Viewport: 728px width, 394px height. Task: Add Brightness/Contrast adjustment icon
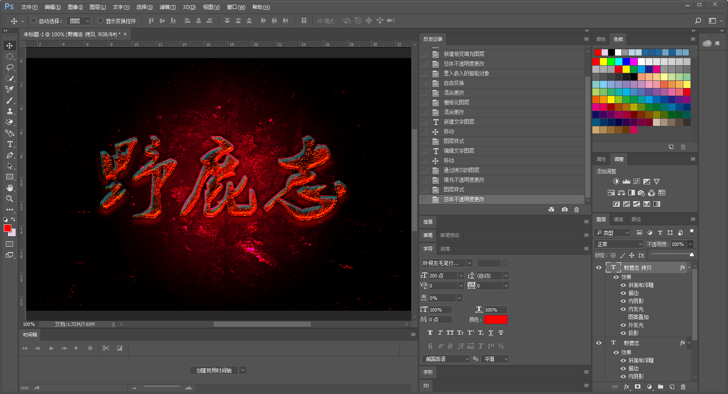[x=616, y=181]
